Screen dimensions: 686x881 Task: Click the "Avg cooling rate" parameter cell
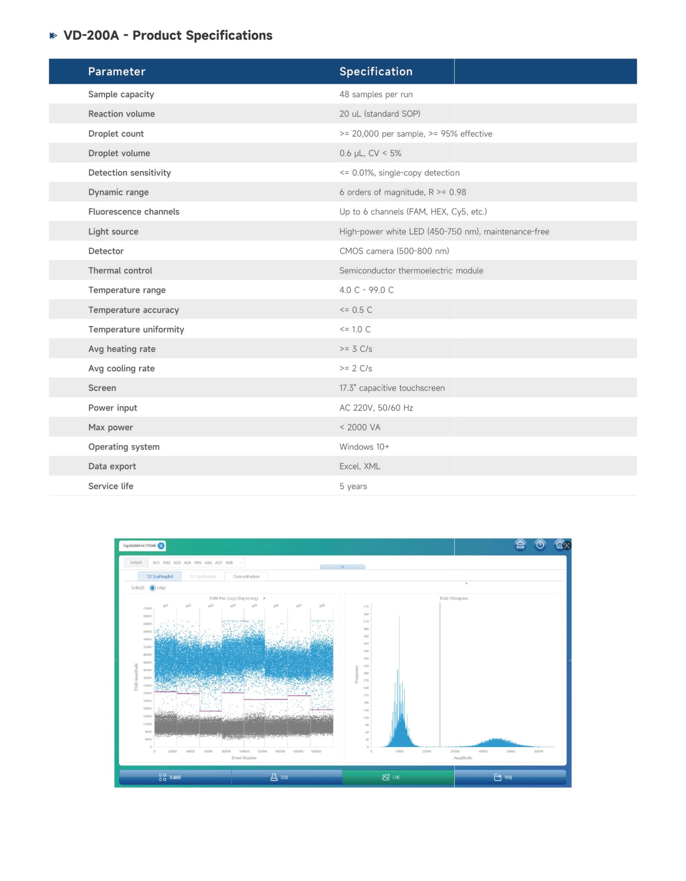coord(121,368)
